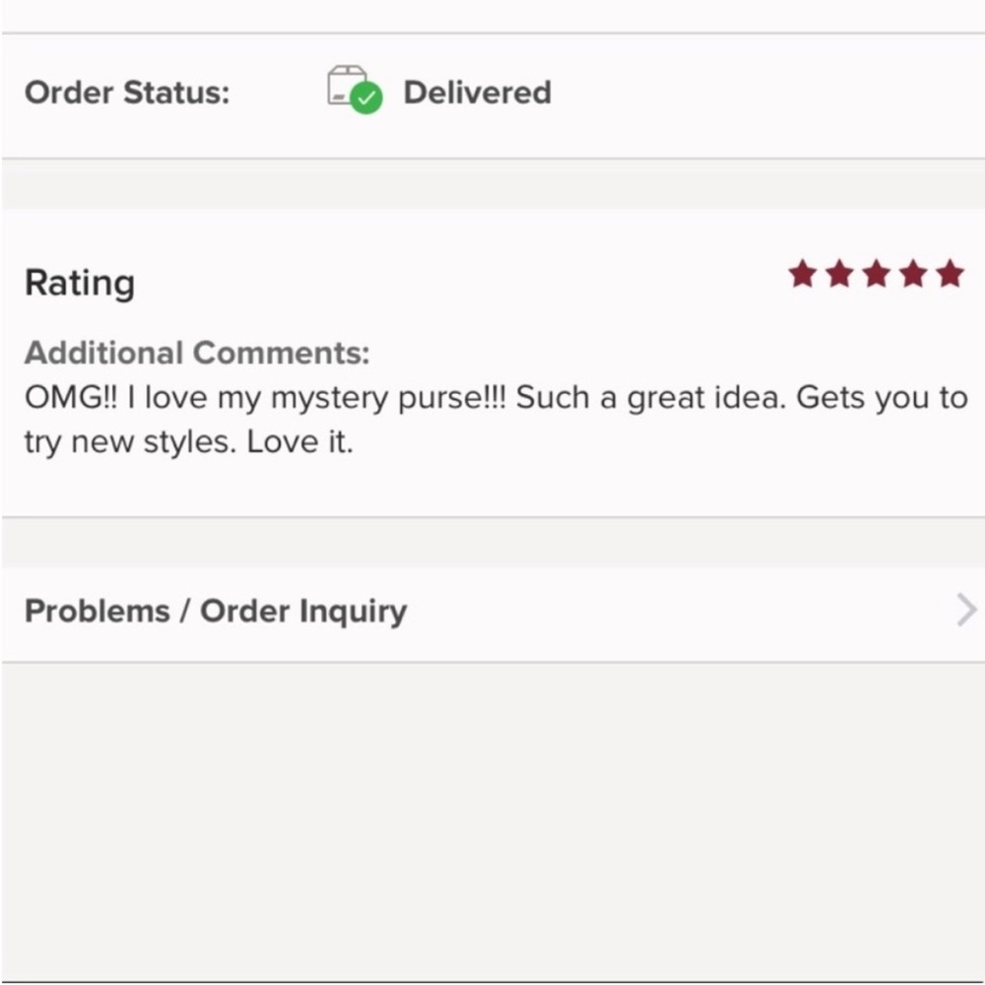The height and width of the screenshot is (985, 985).
Task: Expand Problems / Order Inquiry chevron arrow
Action: point(966,611)
